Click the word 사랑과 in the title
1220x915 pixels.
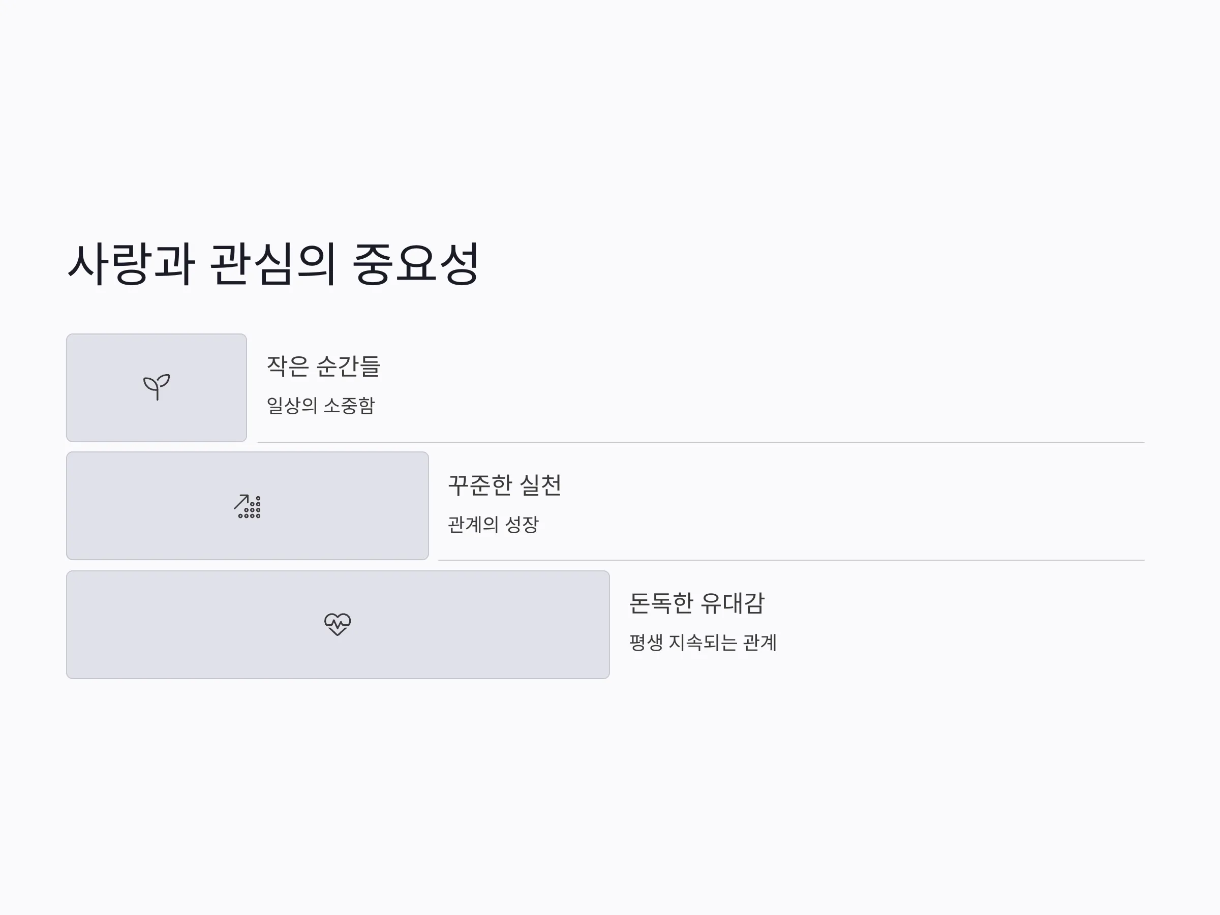tap(131, 264)
